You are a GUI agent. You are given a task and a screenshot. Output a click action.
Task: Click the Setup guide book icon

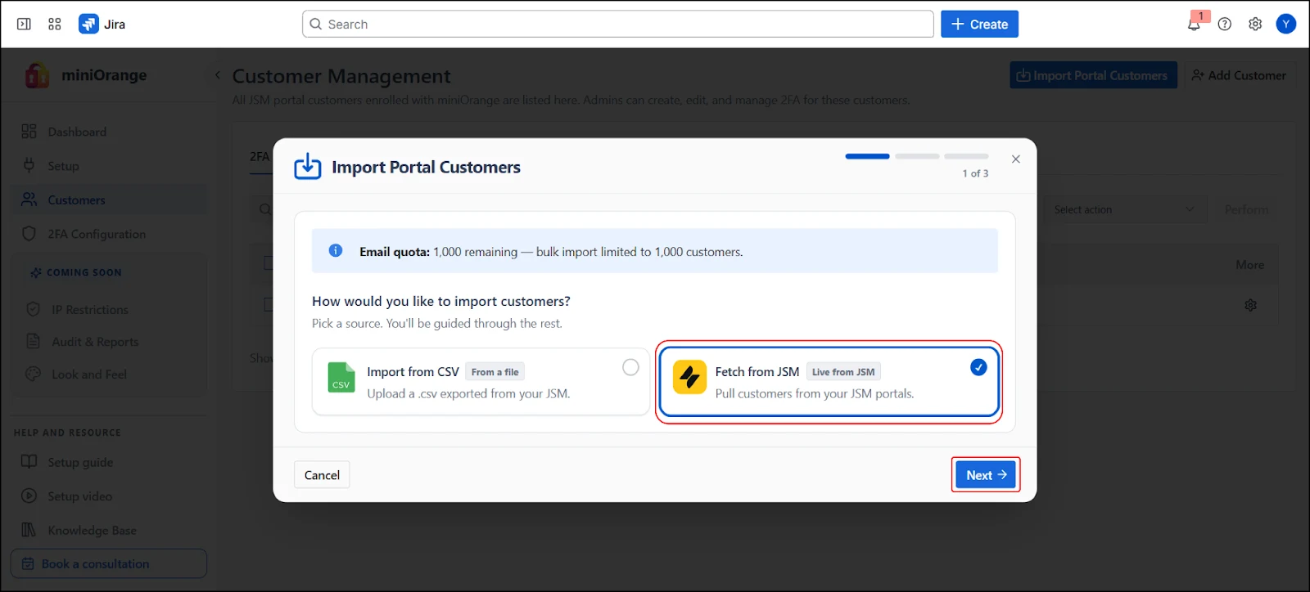(x=29, y=462)
